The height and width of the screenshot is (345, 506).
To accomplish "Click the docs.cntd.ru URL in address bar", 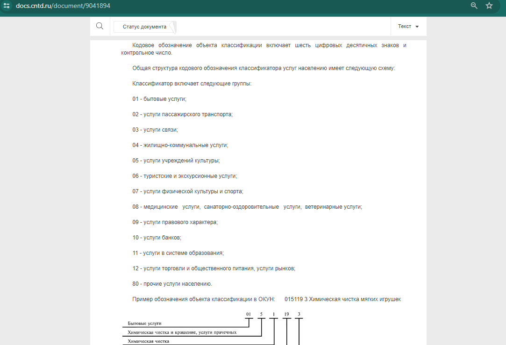I will click(63, 6).
